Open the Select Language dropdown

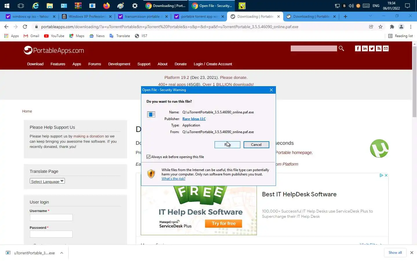click(47, 181)
